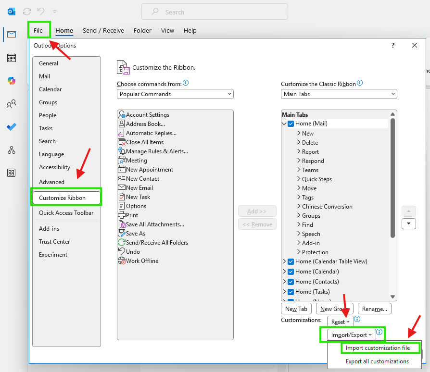Click the info icon beside Import/Export

tap(379, 332)
